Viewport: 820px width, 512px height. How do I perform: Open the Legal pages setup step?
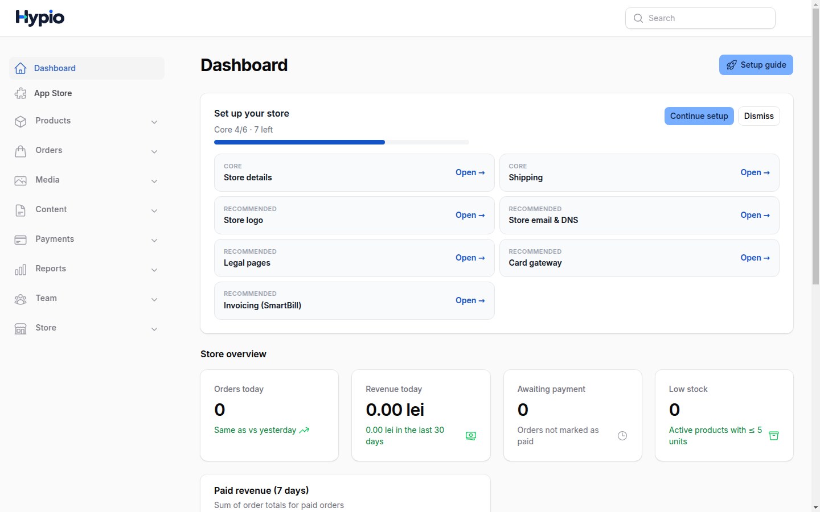pos(354,258)
